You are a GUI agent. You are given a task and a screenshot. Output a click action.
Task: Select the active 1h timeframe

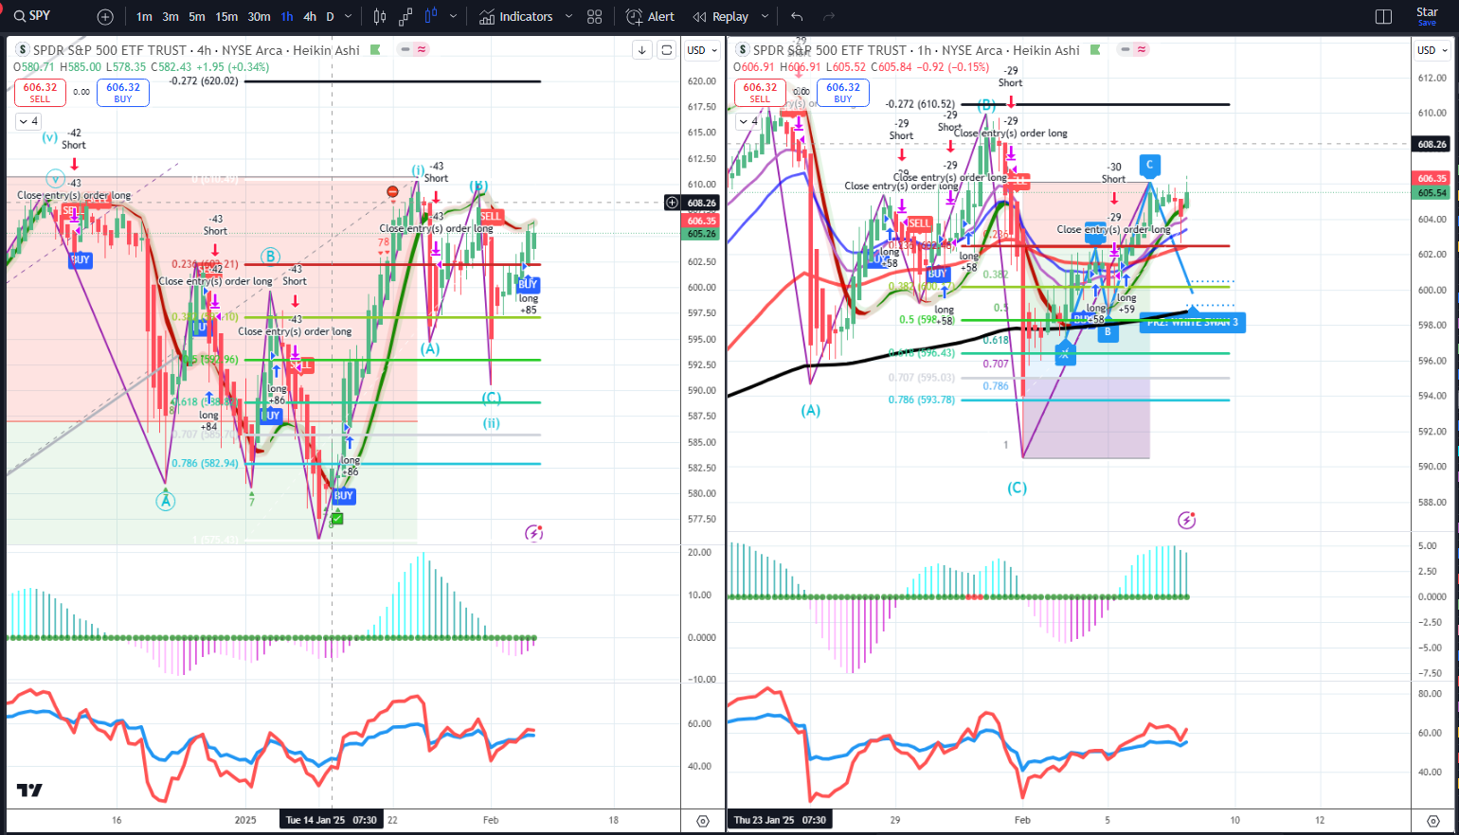coord(287,17)
